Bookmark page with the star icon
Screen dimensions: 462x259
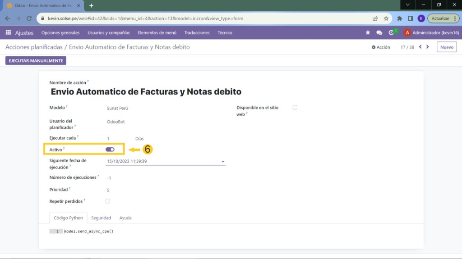click(386, 18)
